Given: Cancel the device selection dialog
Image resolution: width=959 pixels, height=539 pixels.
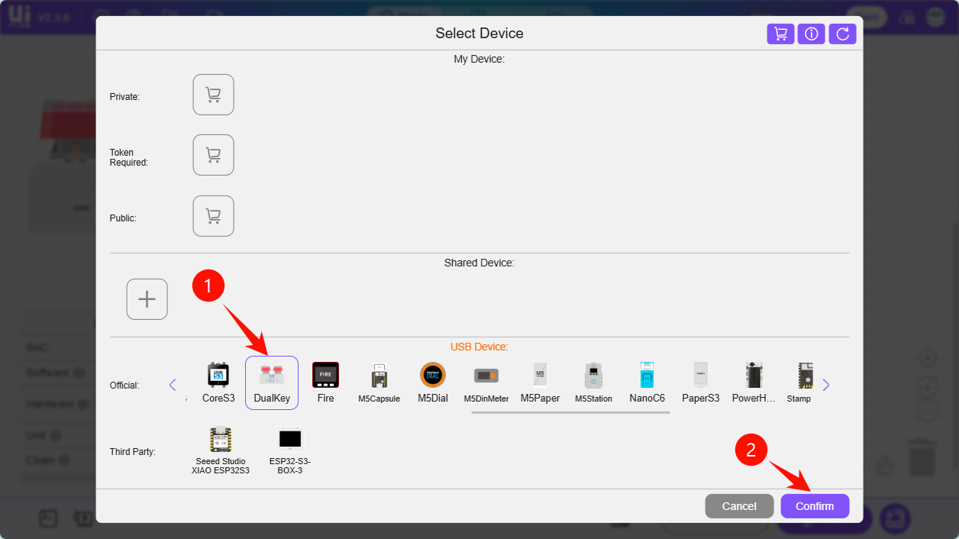Looking at the screenshot, I should click(739, 506).
